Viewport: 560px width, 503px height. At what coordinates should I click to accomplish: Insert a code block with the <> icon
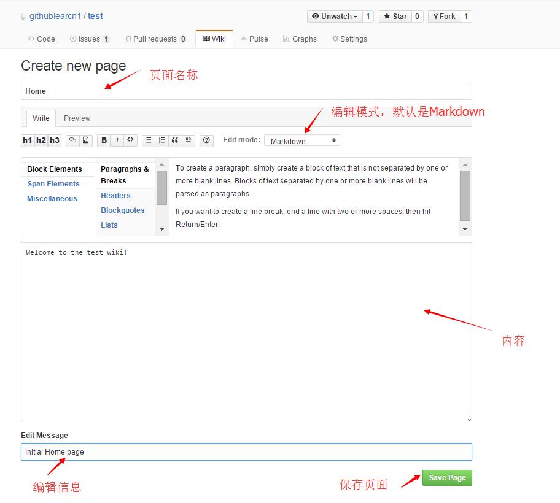[130, 140]
